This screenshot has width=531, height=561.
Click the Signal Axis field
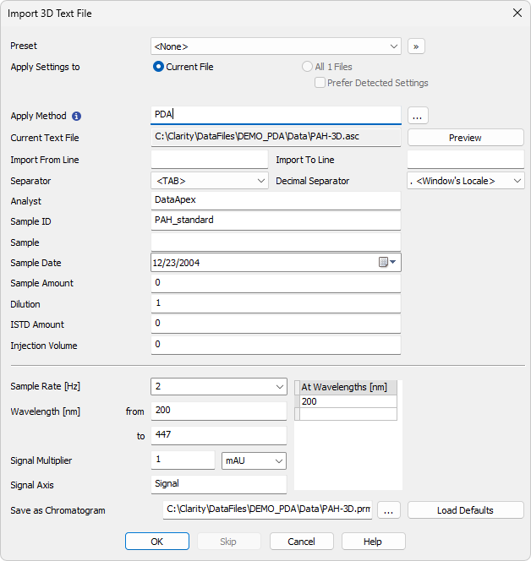tap(219, 485)
